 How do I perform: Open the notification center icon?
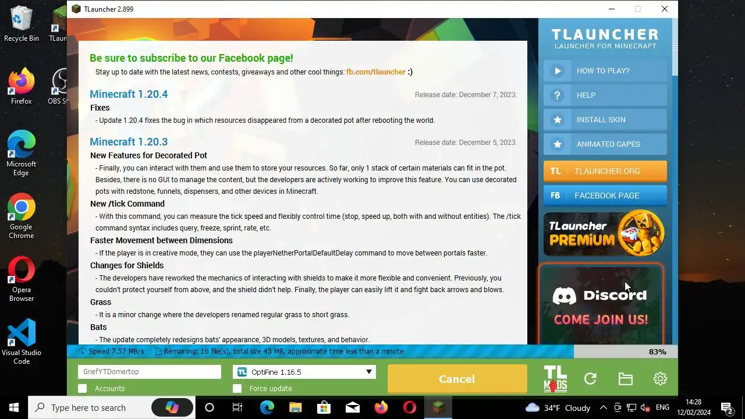726,407
